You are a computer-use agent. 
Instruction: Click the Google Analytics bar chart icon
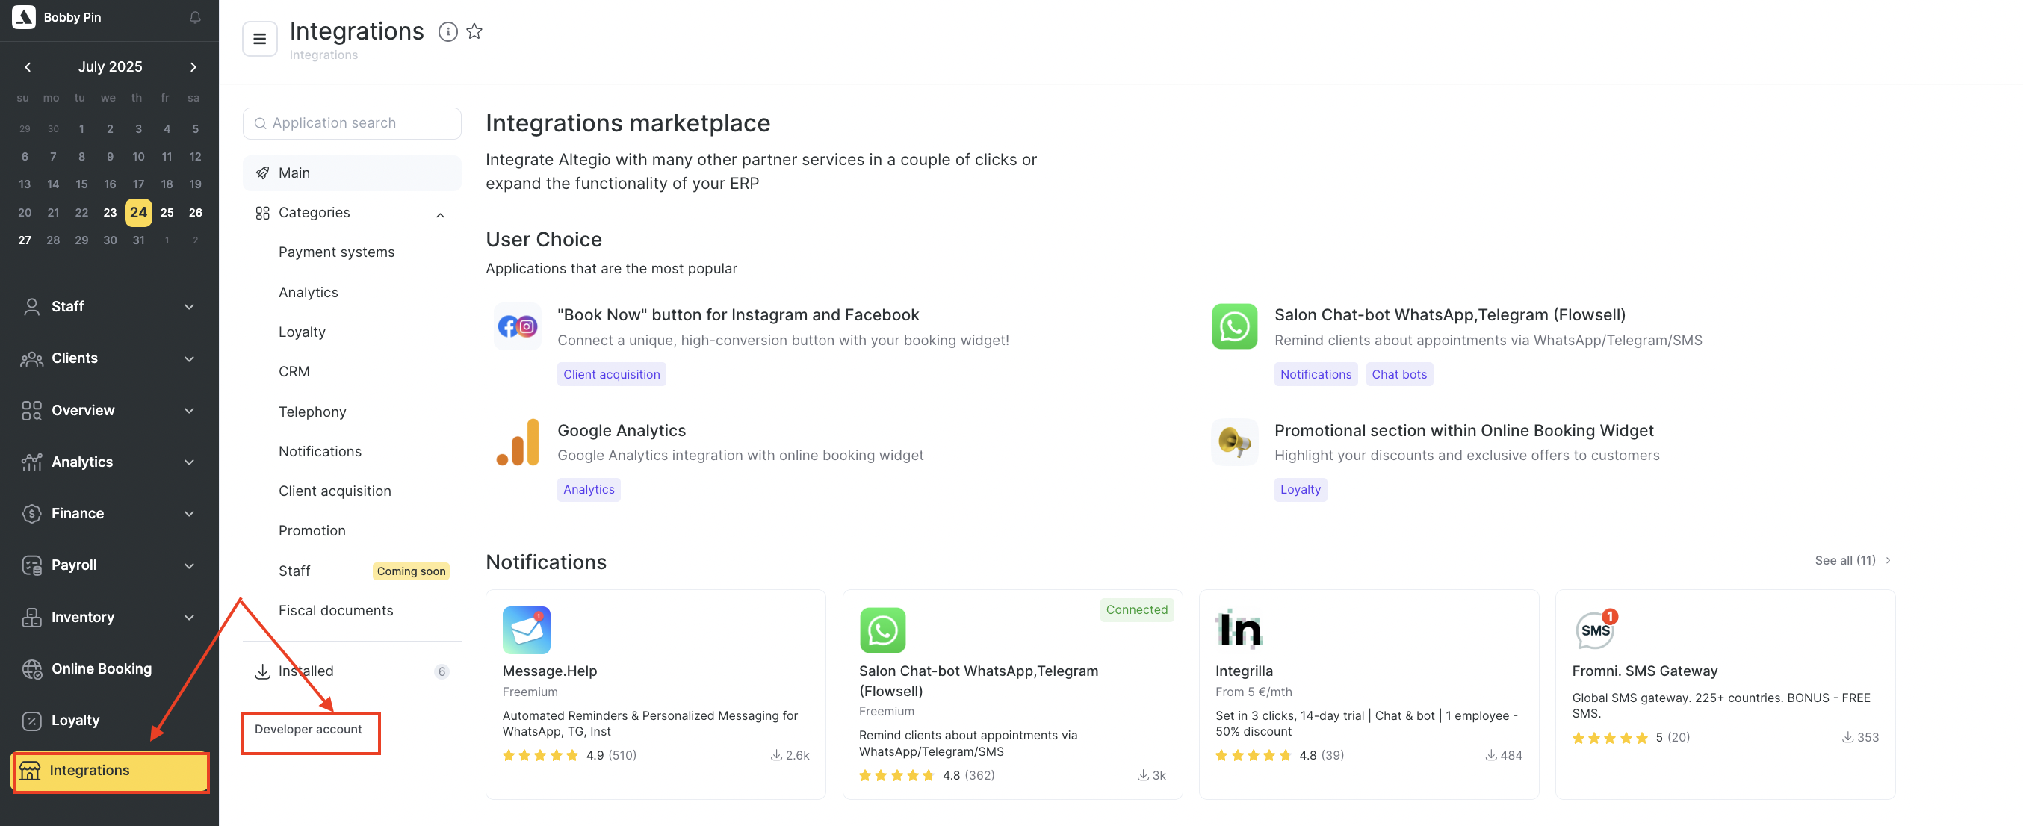pyautogui.click(x=518, y=442)
